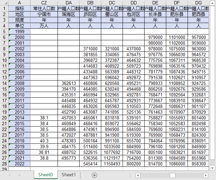Click the cell with value 437000
Viewport: 216px width, 180px height.
(x=133, y=49)
